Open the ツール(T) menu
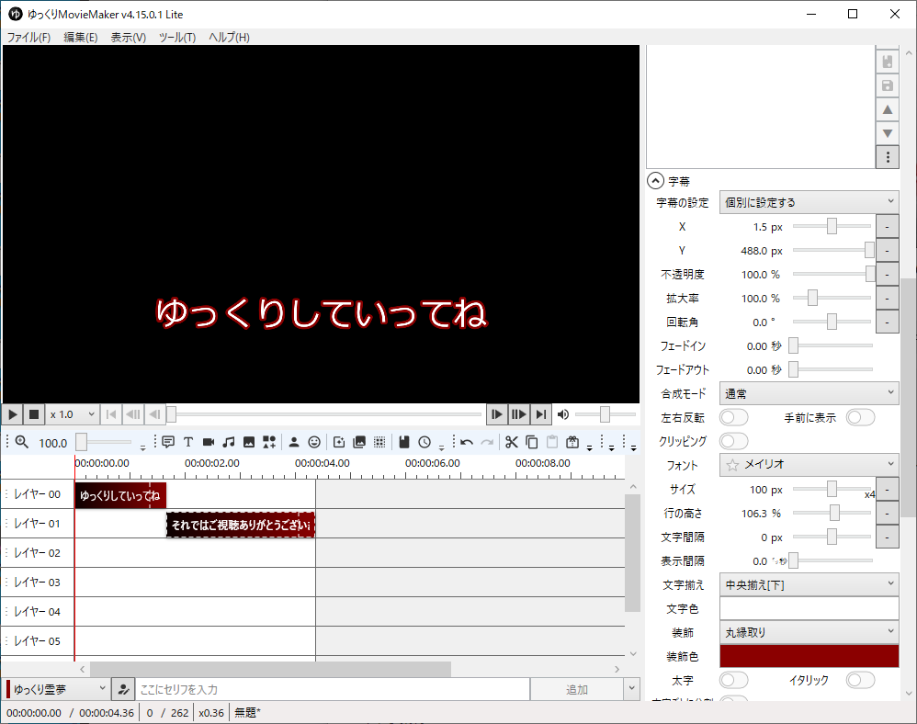Image resolution: width=917 pixels, height=724 pixels. [x=177, y=38]
